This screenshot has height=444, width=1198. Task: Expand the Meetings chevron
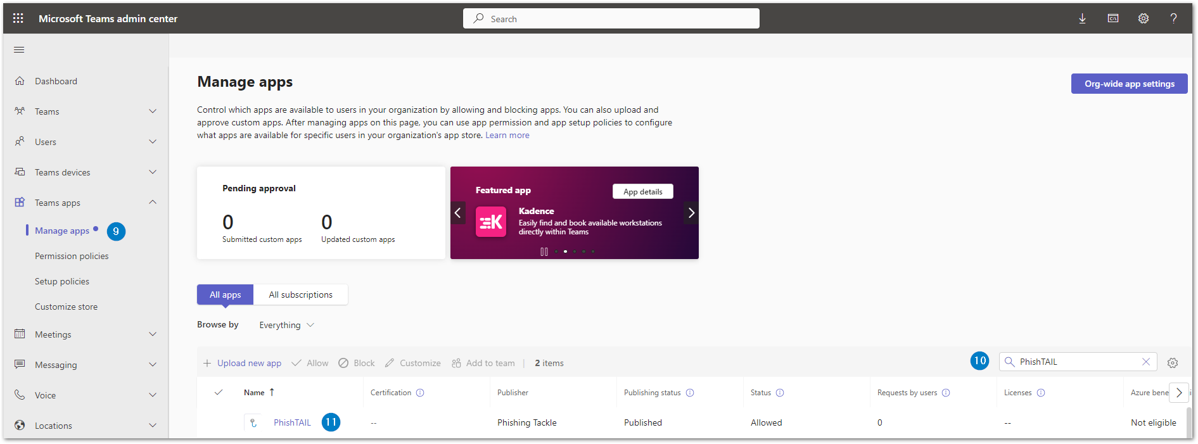[x=153, y=334]
